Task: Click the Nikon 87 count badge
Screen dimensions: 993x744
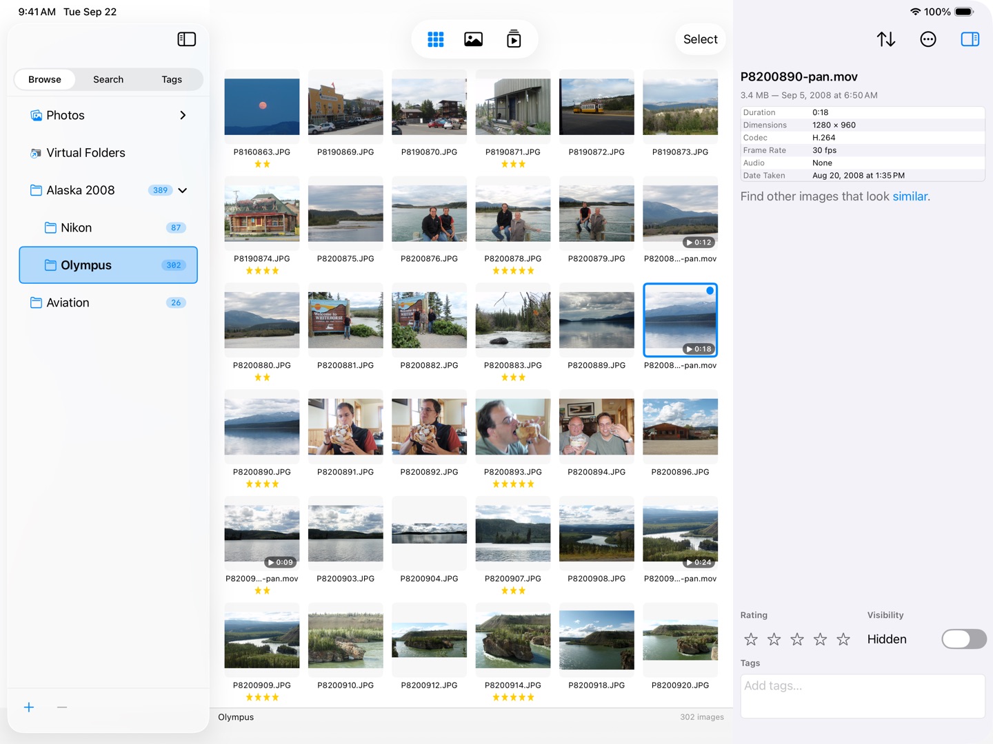Action: [x=176, y=227]
